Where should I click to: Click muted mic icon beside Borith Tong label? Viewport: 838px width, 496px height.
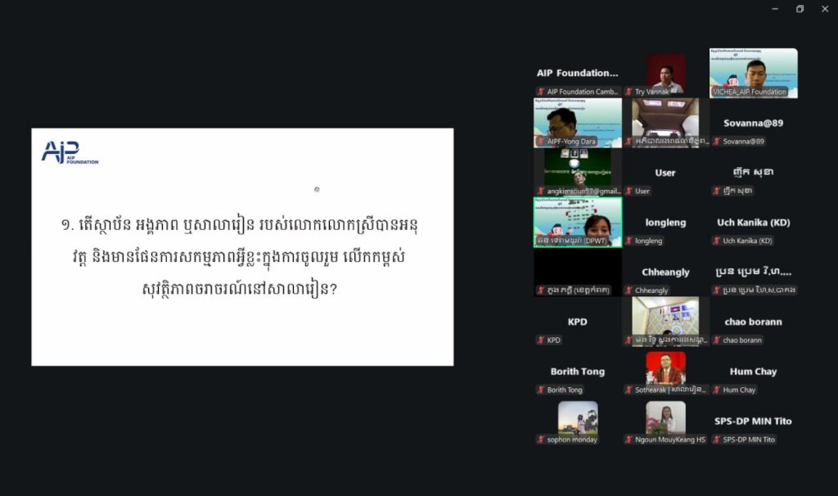541,390
